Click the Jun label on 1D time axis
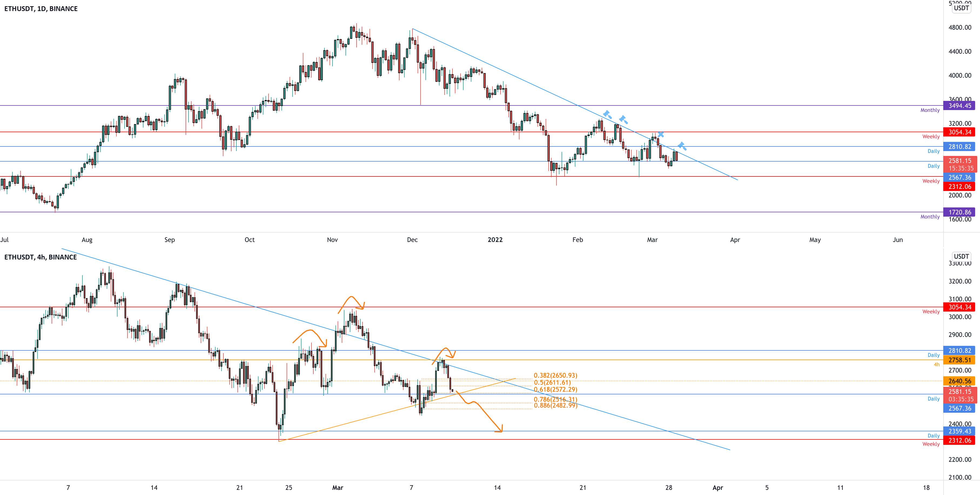Viewport: 980px width, 495px height. 898,240
